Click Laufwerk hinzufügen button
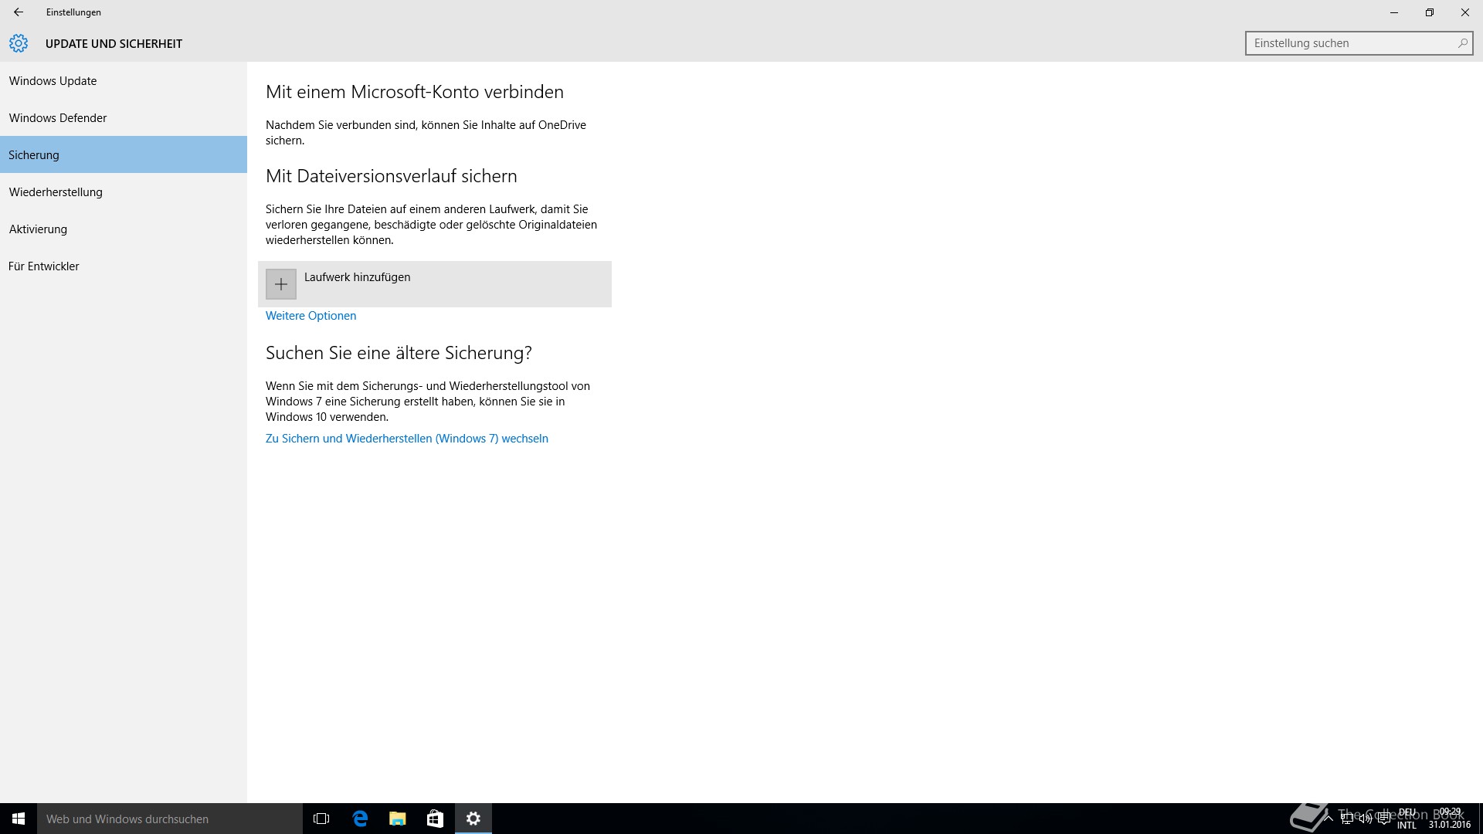 coord(435,284)
